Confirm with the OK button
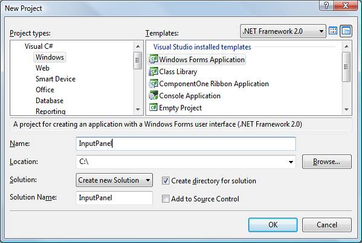Viewport: 362px width, 243px height. [273, 225]
